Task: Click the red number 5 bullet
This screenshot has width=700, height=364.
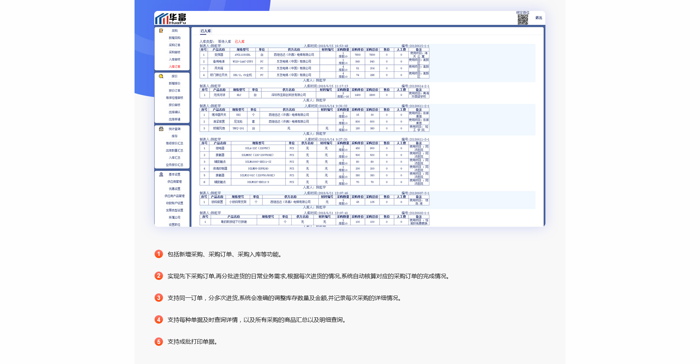Action: [159, 341]
